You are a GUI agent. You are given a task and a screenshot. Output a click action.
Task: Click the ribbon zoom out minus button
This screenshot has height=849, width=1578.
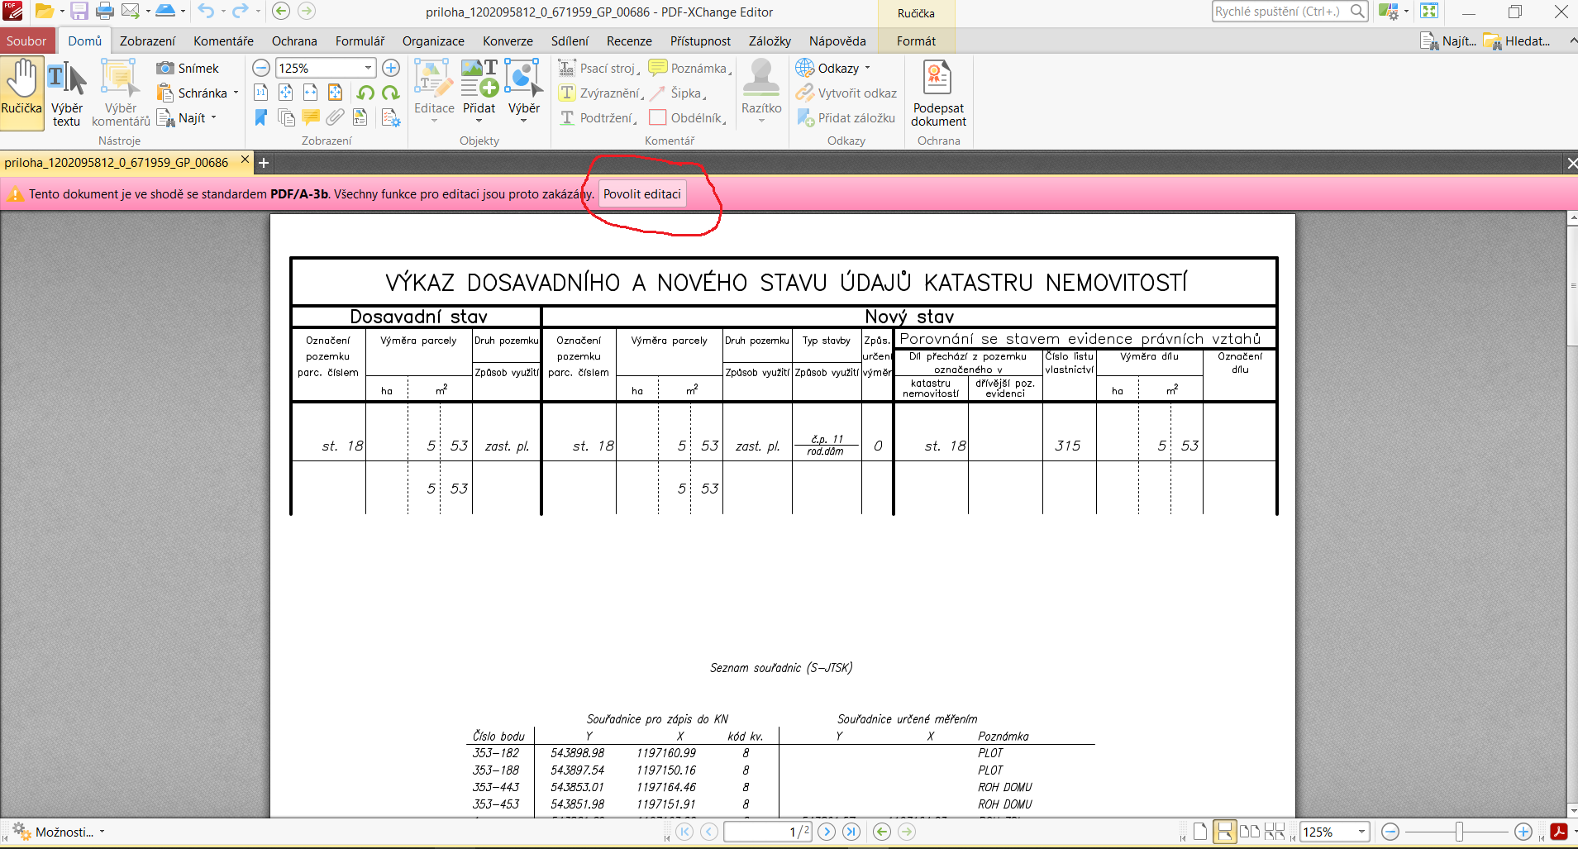tap(261, 69)
